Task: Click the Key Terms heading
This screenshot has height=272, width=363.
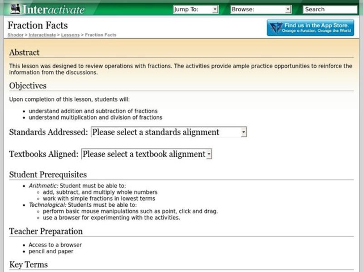Action: coord(28,264)
